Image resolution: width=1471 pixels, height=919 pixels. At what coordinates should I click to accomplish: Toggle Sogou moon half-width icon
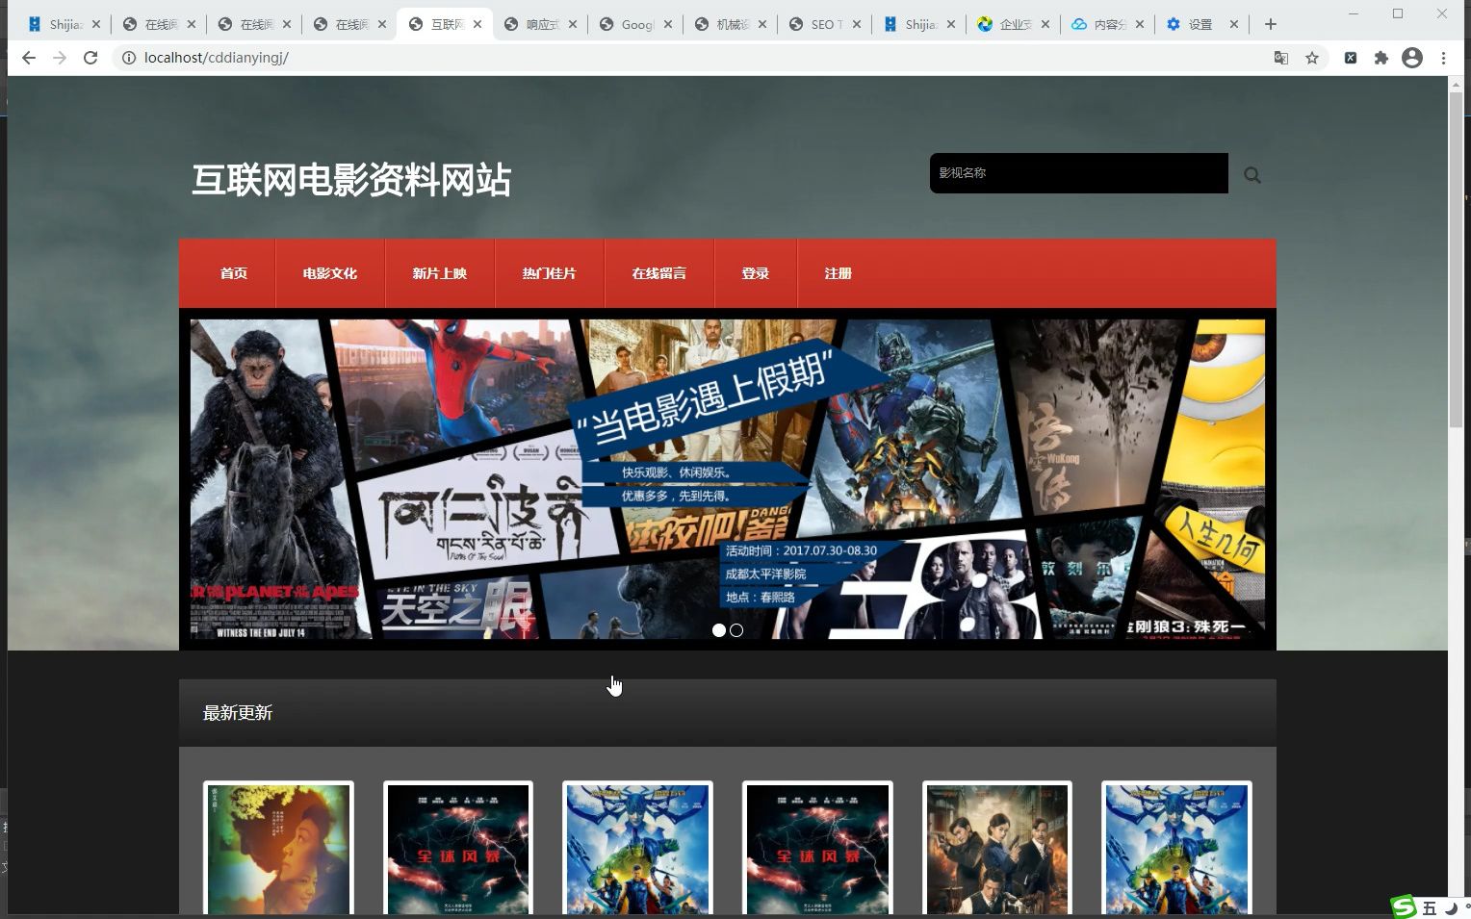tap(1451, 908)
